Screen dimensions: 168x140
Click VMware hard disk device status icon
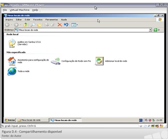(141, 126)
